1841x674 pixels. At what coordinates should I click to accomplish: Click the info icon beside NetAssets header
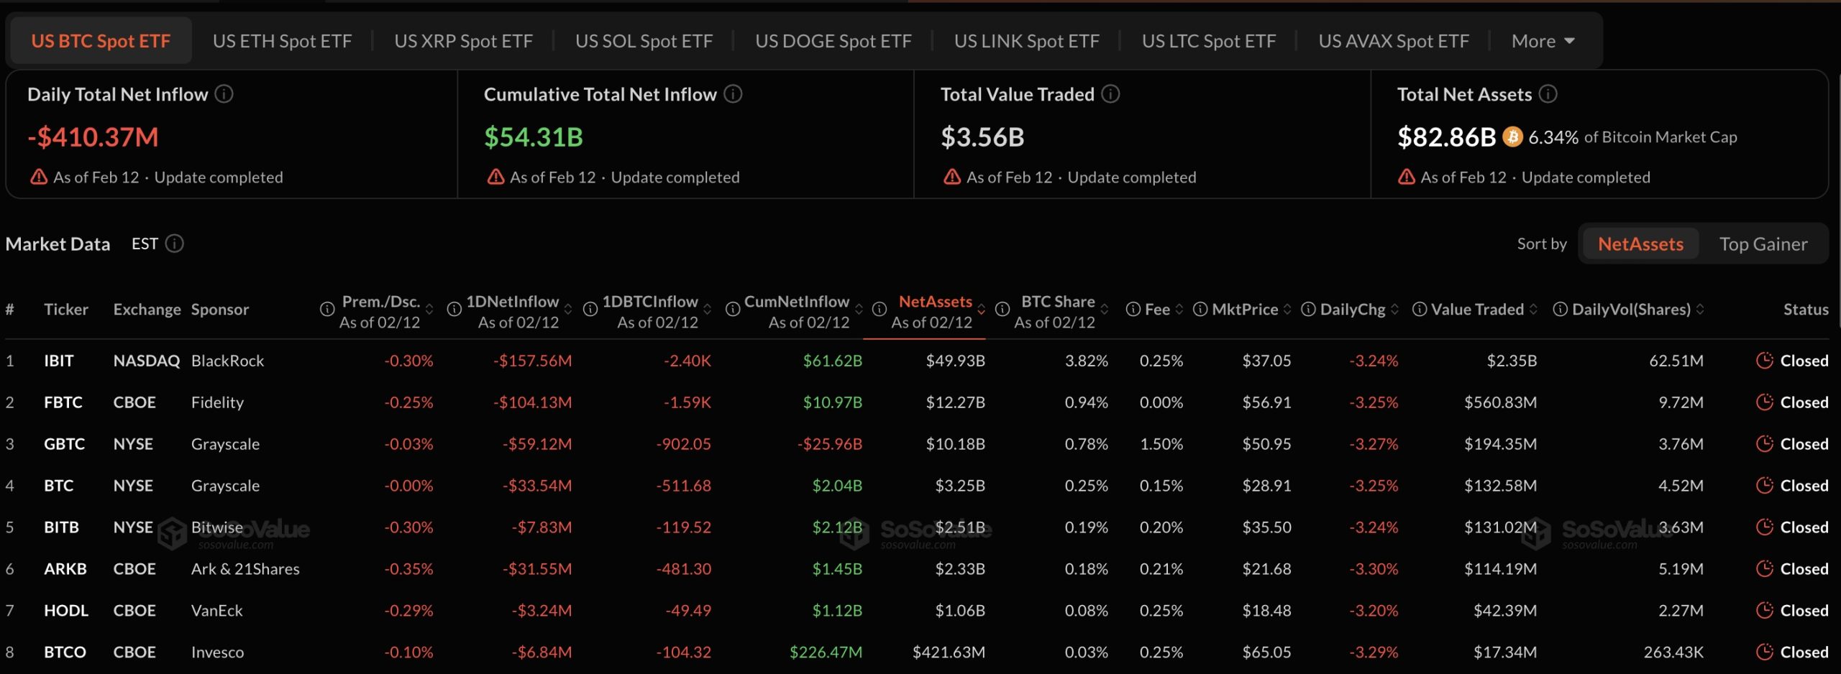pyautogui.click(x=879, y=309)
